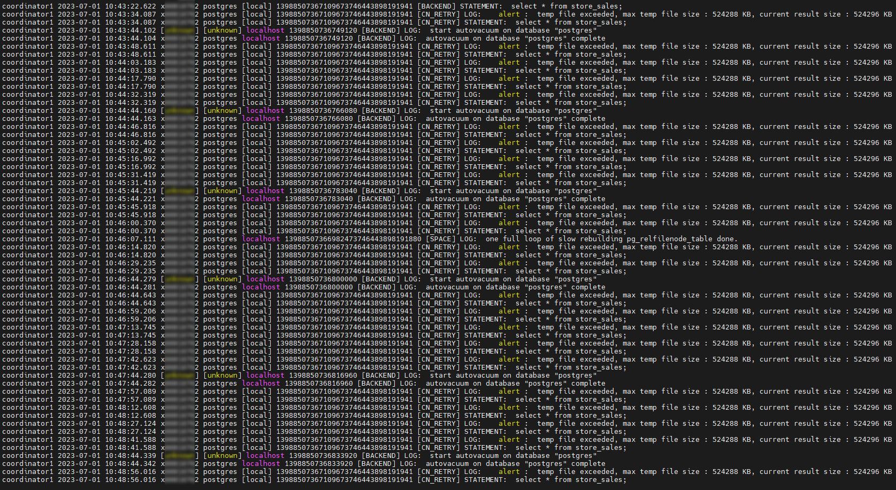Click 'select' in the 10:48:12.608 STATEMENT line
896x490 pixels.
(529, 416)
